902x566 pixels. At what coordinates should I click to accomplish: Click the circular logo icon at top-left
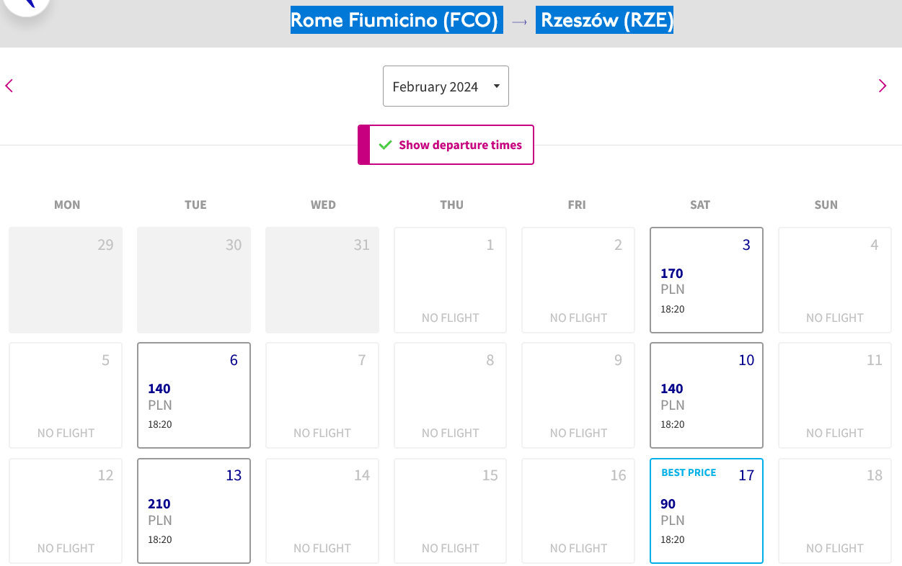pos(26,4)
